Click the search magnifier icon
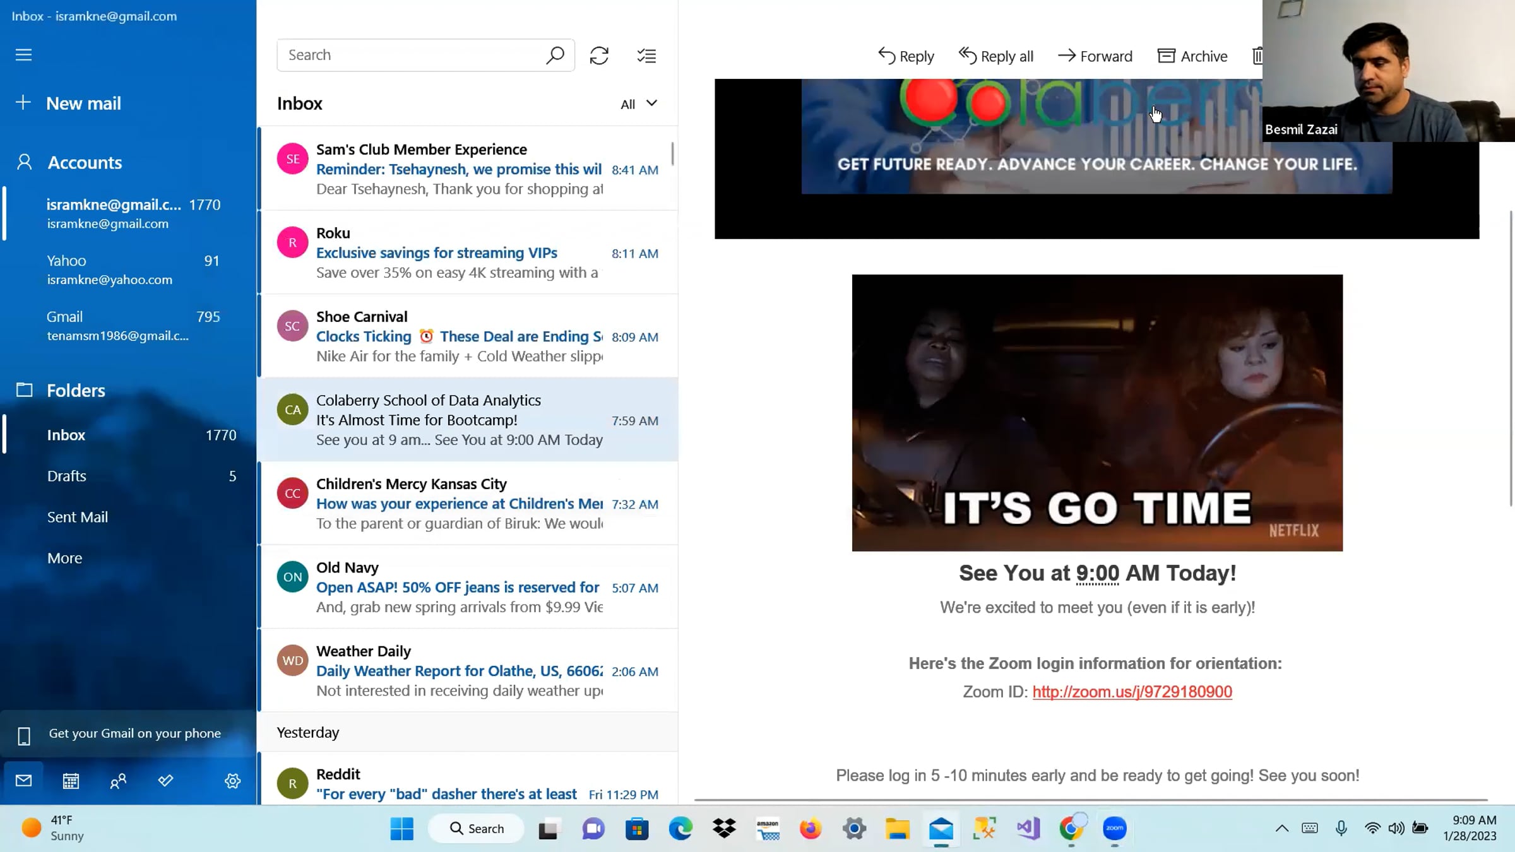 click(x=555, y=56)
